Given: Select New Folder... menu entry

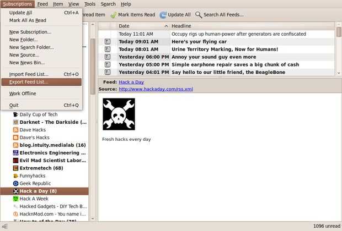Looking at the screenshot, I should (x=41, y=40).
